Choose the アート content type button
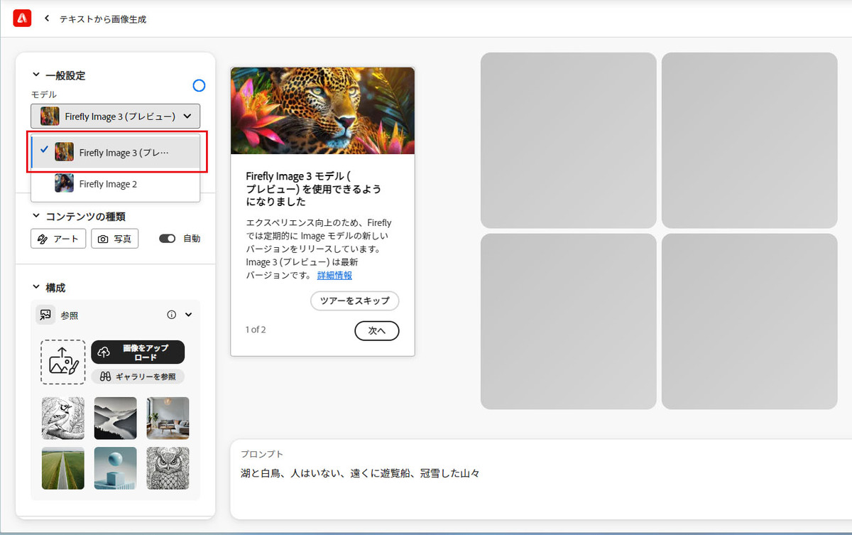Image resolution: width=852 pixels, height=535 pixels. [59, 239]
